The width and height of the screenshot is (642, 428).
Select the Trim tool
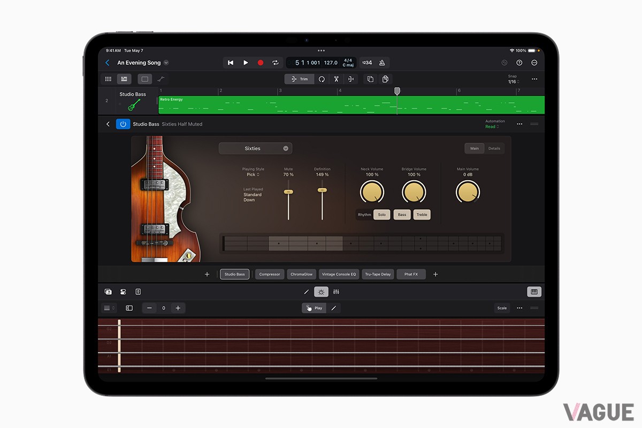point(300,79)
